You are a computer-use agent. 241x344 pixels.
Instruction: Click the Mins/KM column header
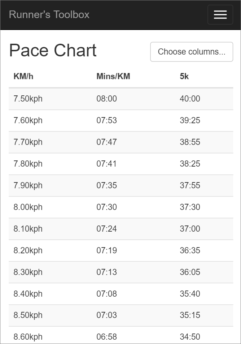(x=113, y=77)
